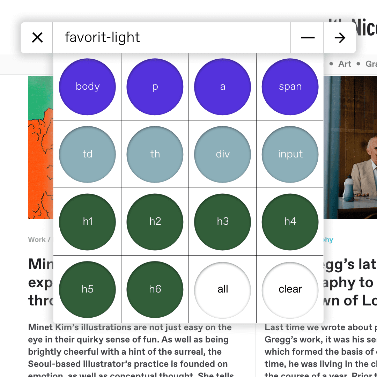The width and height of the screenshot is (377, 377).
Task: Click the minus dash icon in font bar
Action: (x=308, y=38)
